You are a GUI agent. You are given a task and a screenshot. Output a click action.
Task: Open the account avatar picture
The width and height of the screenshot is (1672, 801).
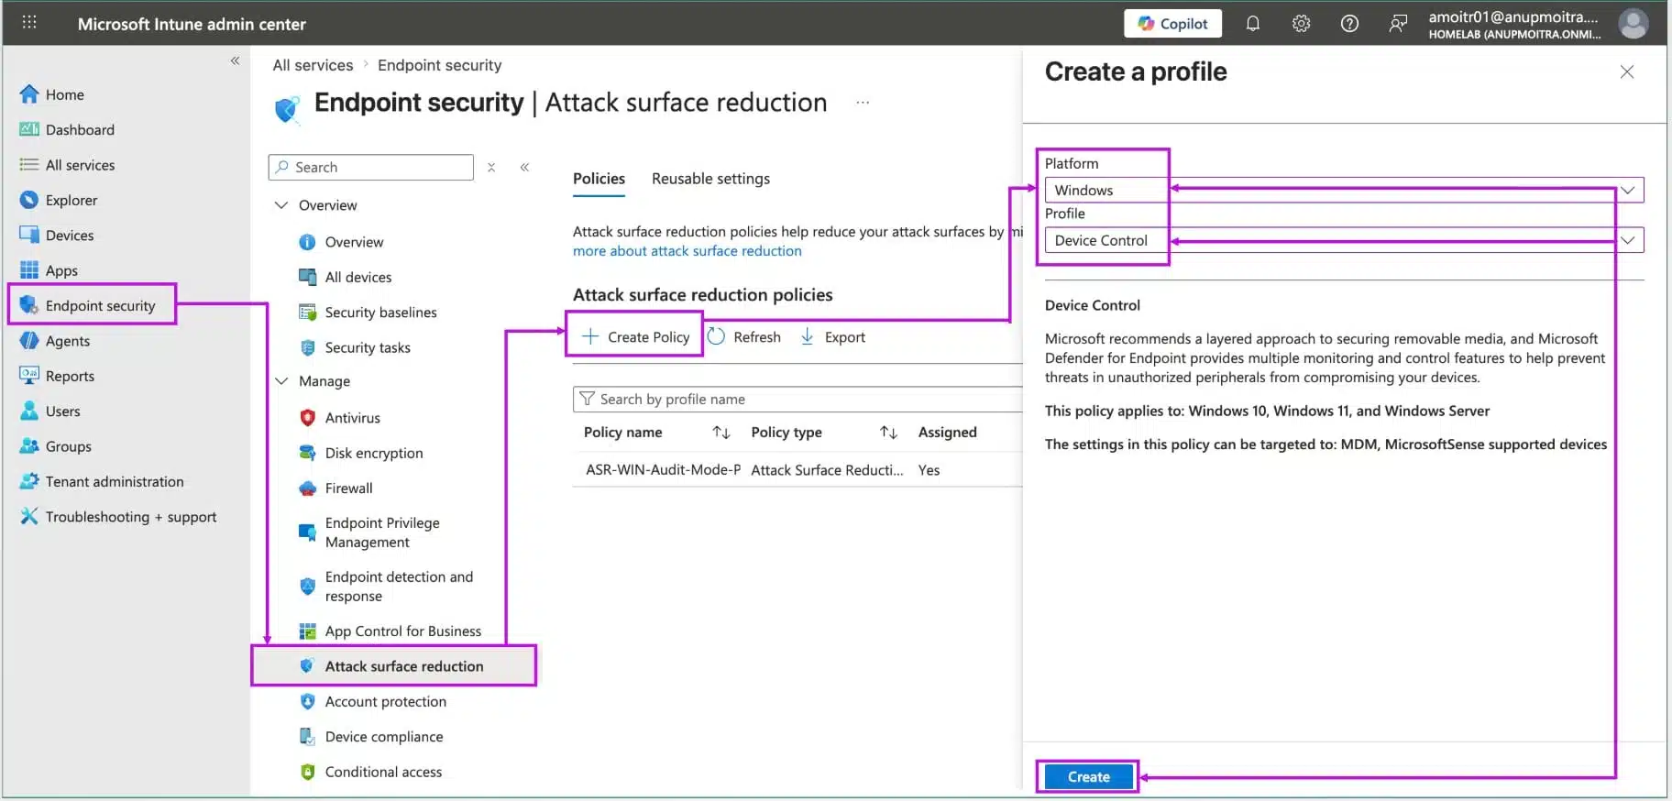tap(1633, 24)
